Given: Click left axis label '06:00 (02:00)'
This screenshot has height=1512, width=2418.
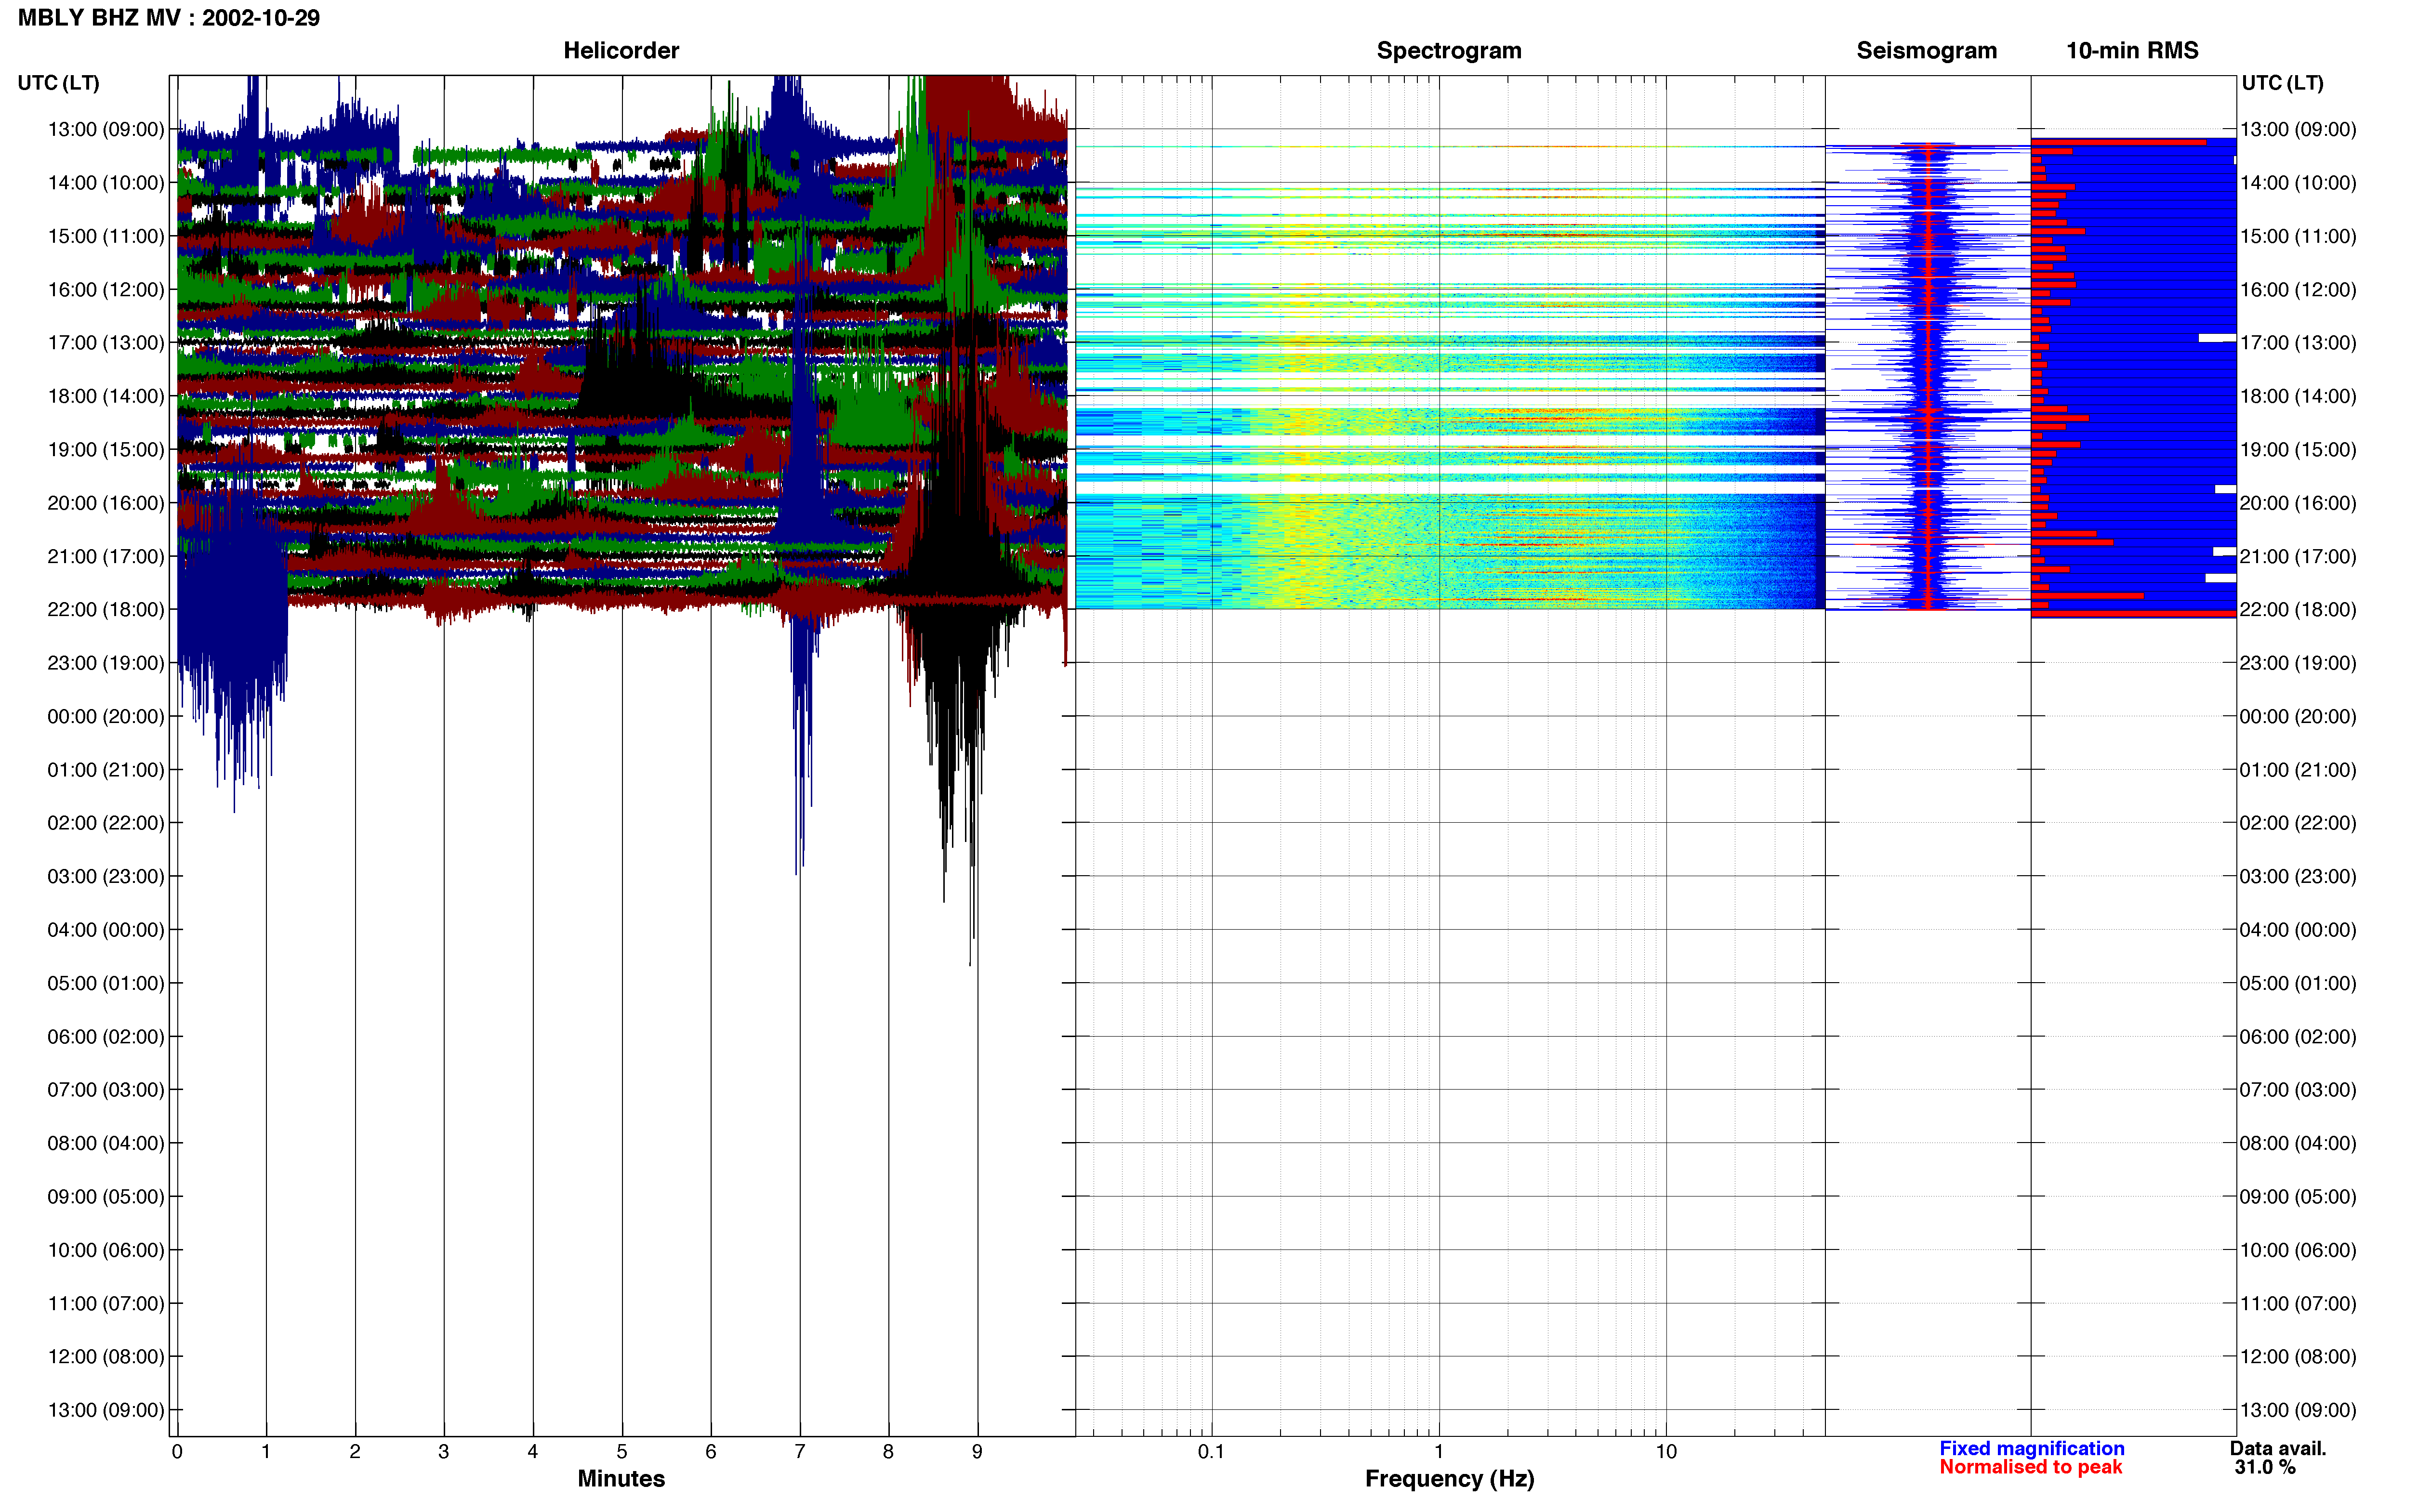Looking at the screenshot, I should click(x=106, y=1037).
